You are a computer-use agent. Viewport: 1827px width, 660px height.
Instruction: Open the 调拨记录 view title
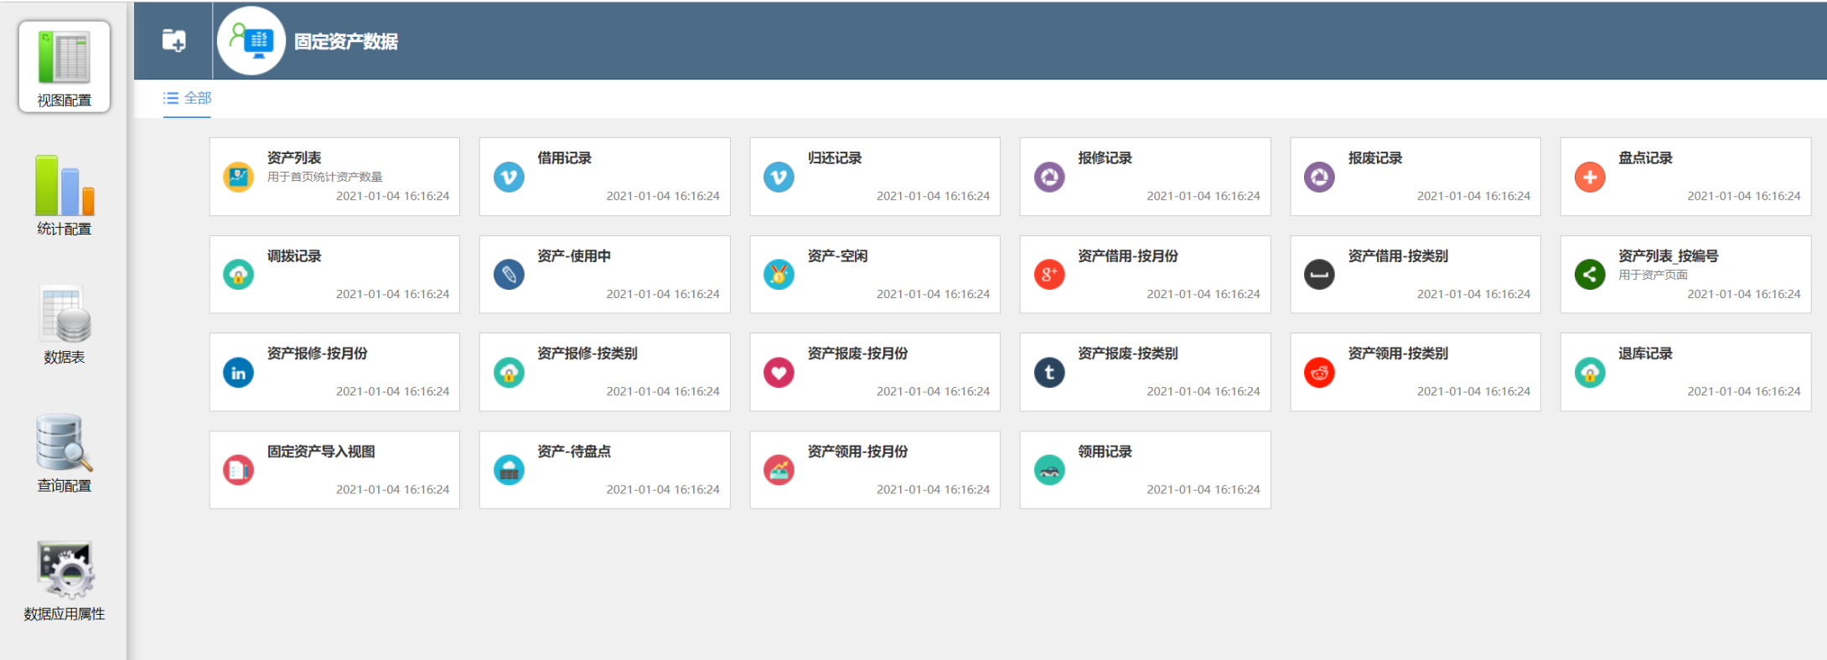(294, 255)
